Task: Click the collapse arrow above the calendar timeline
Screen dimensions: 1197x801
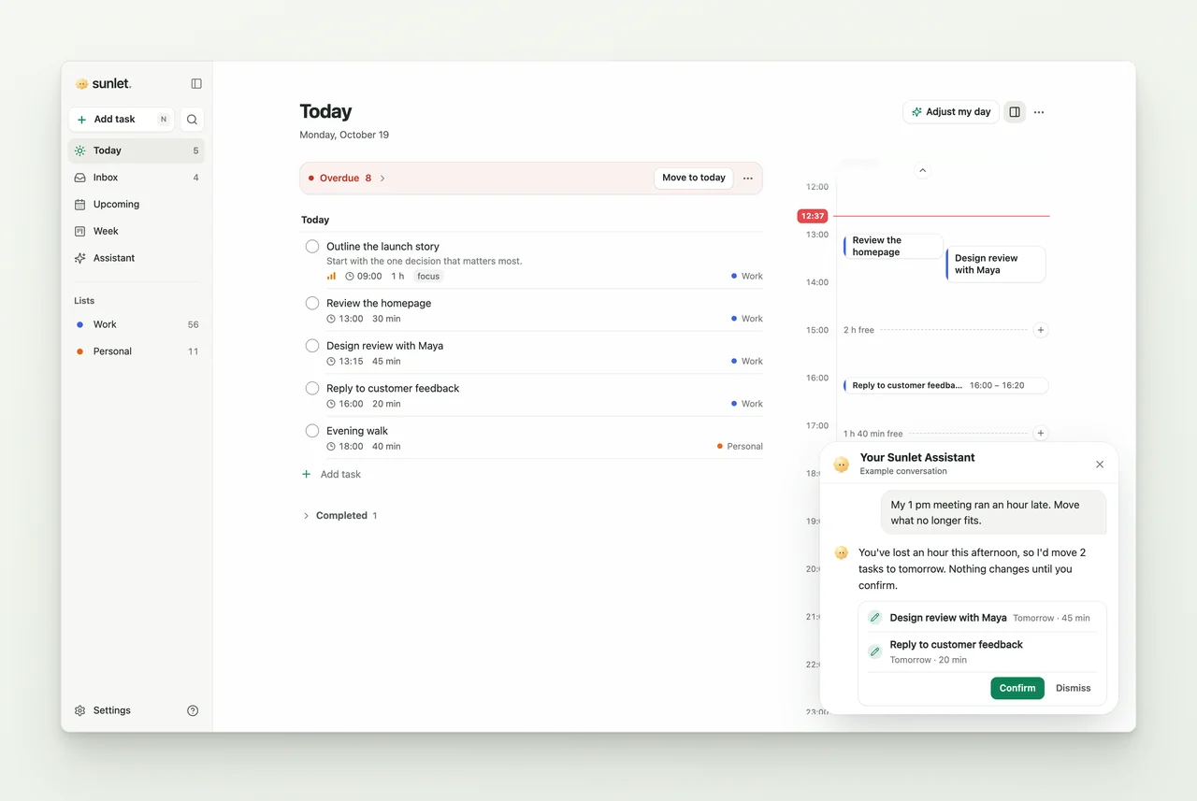Action: (922, 170)
